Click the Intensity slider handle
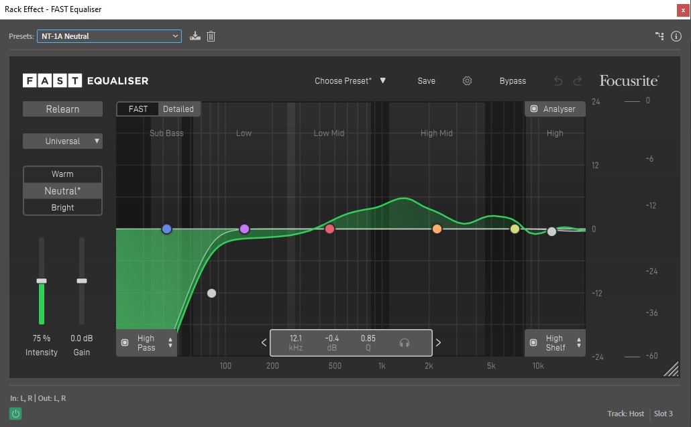 tap(42, 281)
